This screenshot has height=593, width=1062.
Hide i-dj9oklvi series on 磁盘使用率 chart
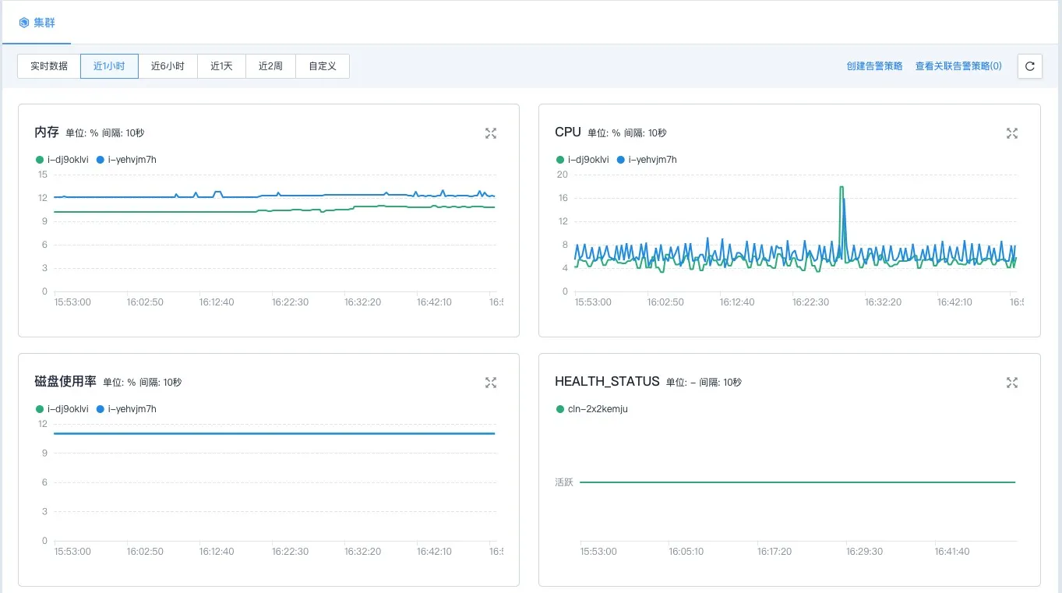(x=61, y=408)
